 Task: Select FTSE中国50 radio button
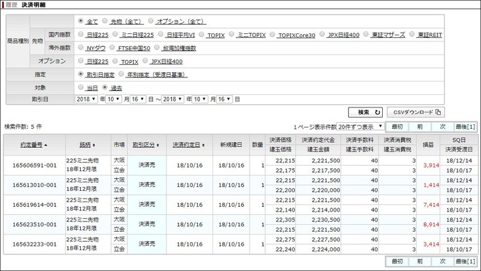pyautogui.click(x=112, y=47)
